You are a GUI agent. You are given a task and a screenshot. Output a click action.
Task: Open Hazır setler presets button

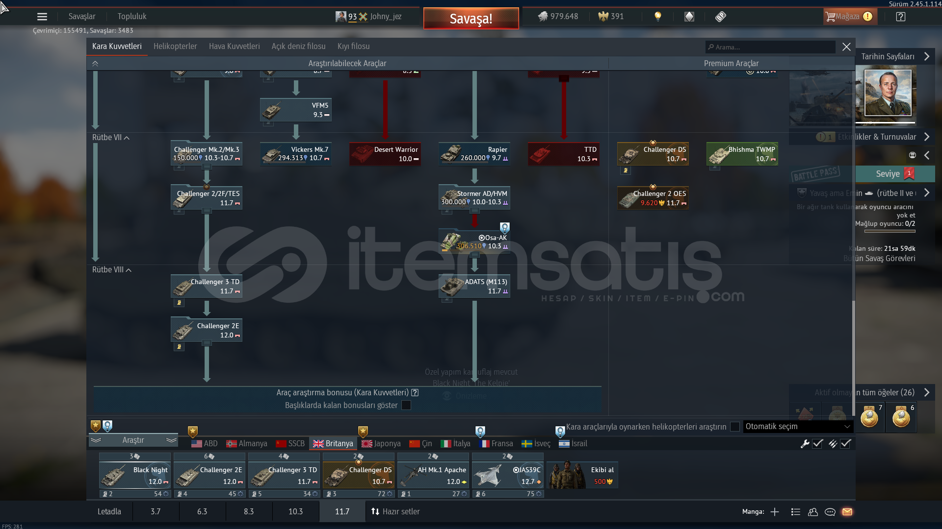tap(395, 511)
